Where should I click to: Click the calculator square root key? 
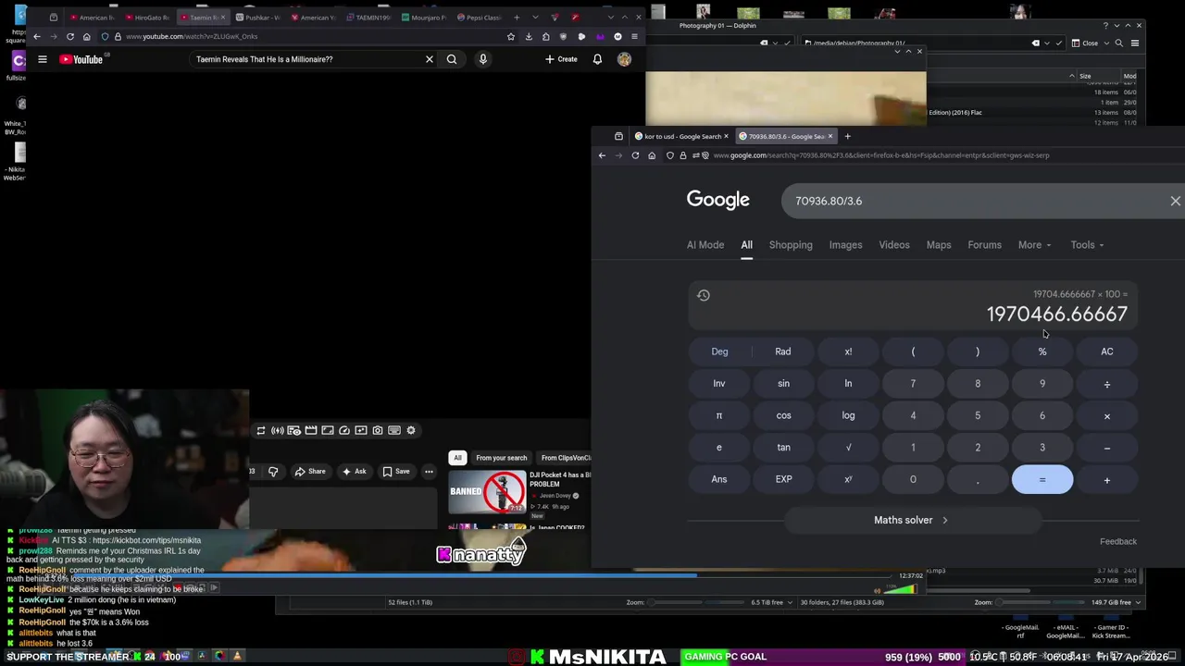pos(848,447)
